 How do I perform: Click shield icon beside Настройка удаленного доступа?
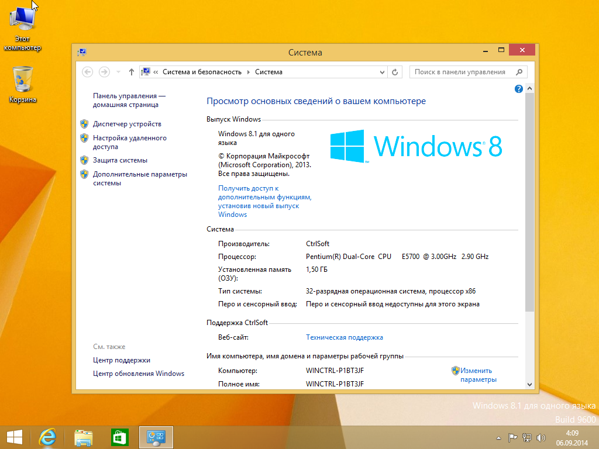point(84,138)
